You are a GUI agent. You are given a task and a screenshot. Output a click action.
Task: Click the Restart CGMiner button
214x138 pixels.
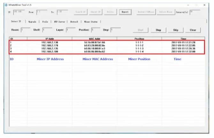click(146, 12)
